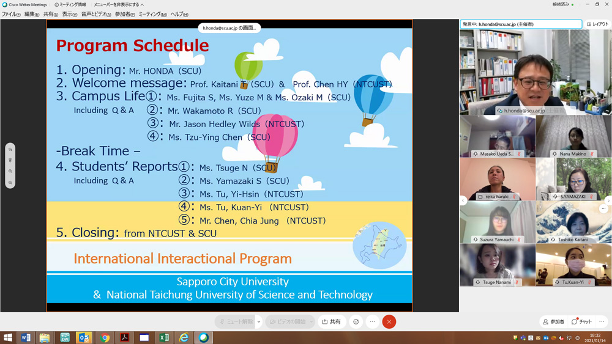Zoom in on shared screen
This screenshot has height=344, width=612.
point(10,172)
